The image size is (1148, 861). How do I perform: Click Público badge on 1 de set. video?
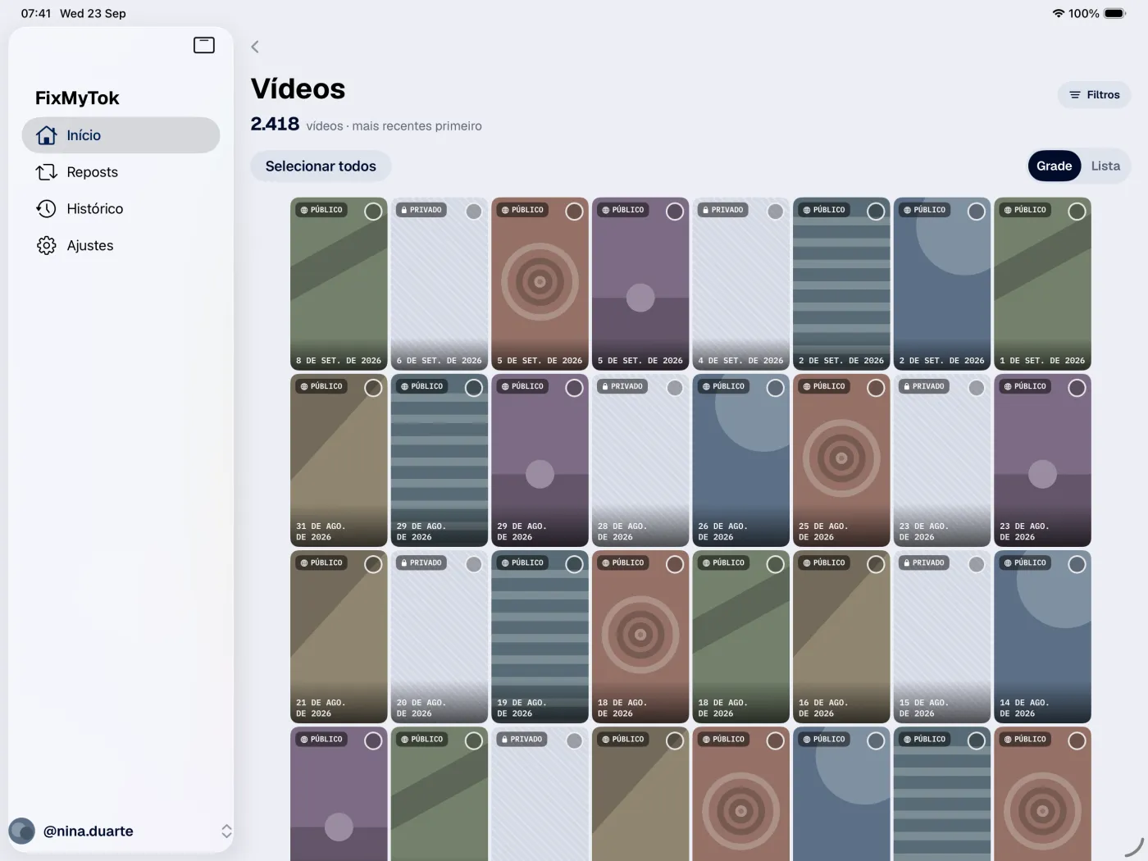[1025, 210]
